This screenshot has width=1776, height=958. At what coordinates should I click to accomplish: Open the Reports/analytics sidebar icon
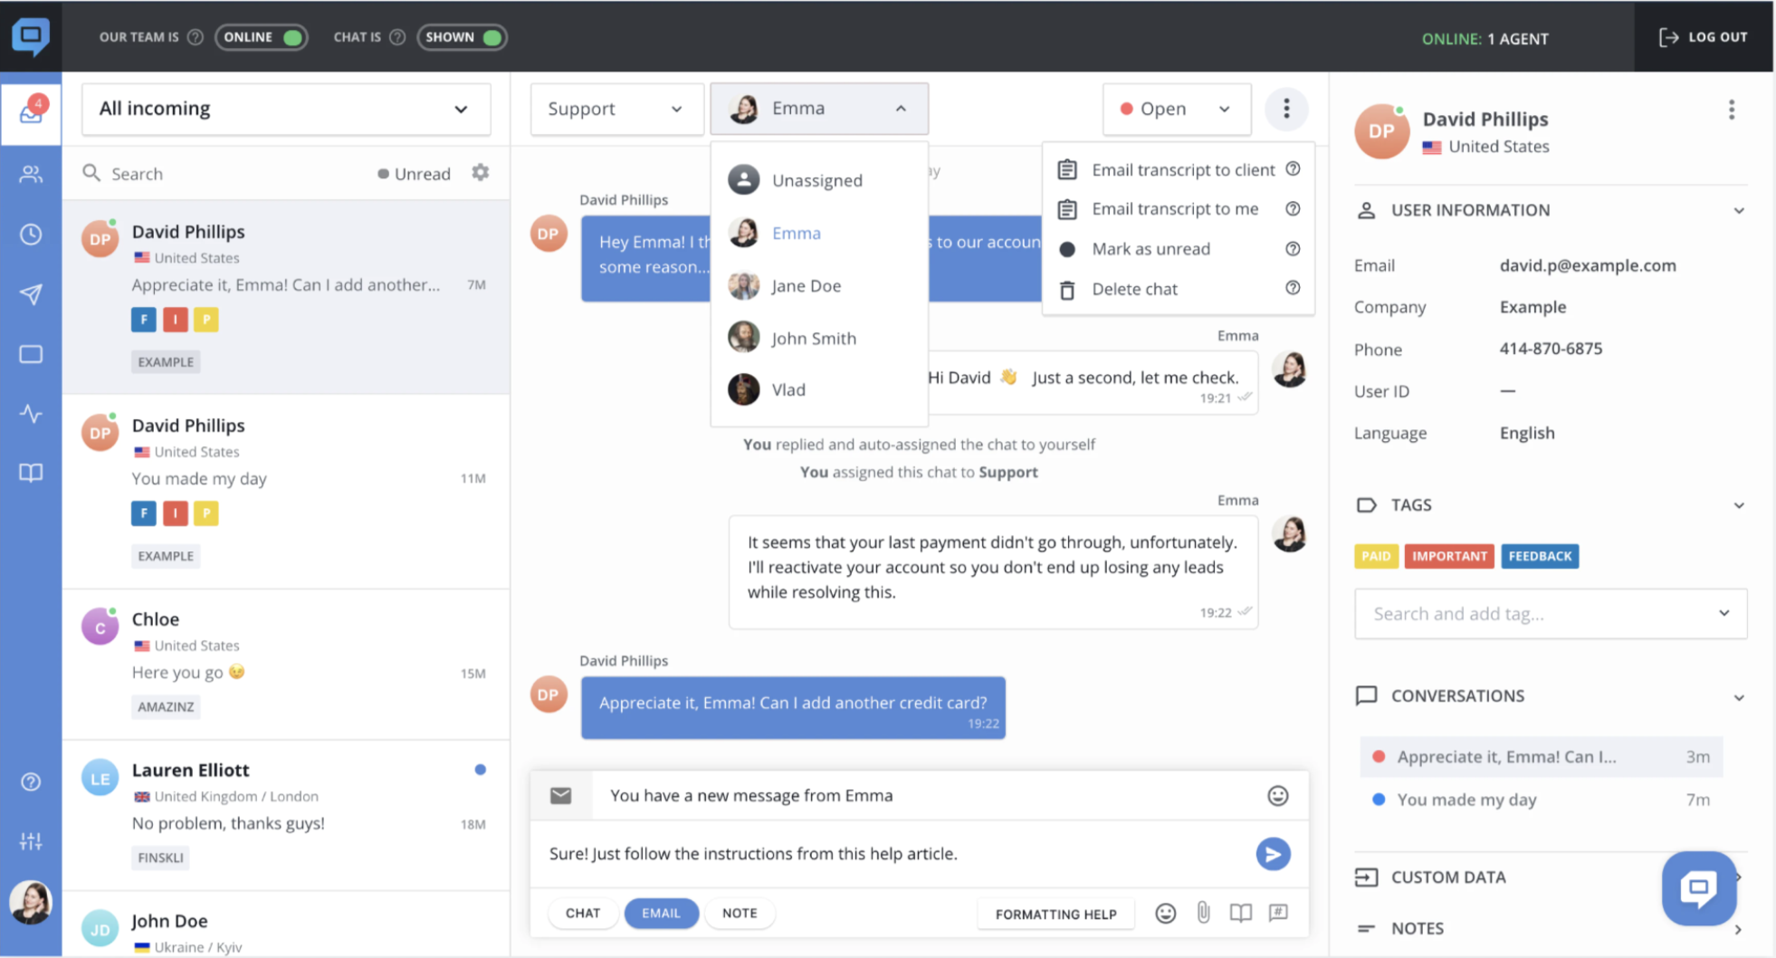click(31, 414)
